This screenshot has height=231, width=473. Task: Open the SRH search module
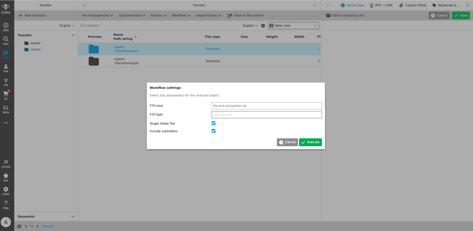click(6, 41)
